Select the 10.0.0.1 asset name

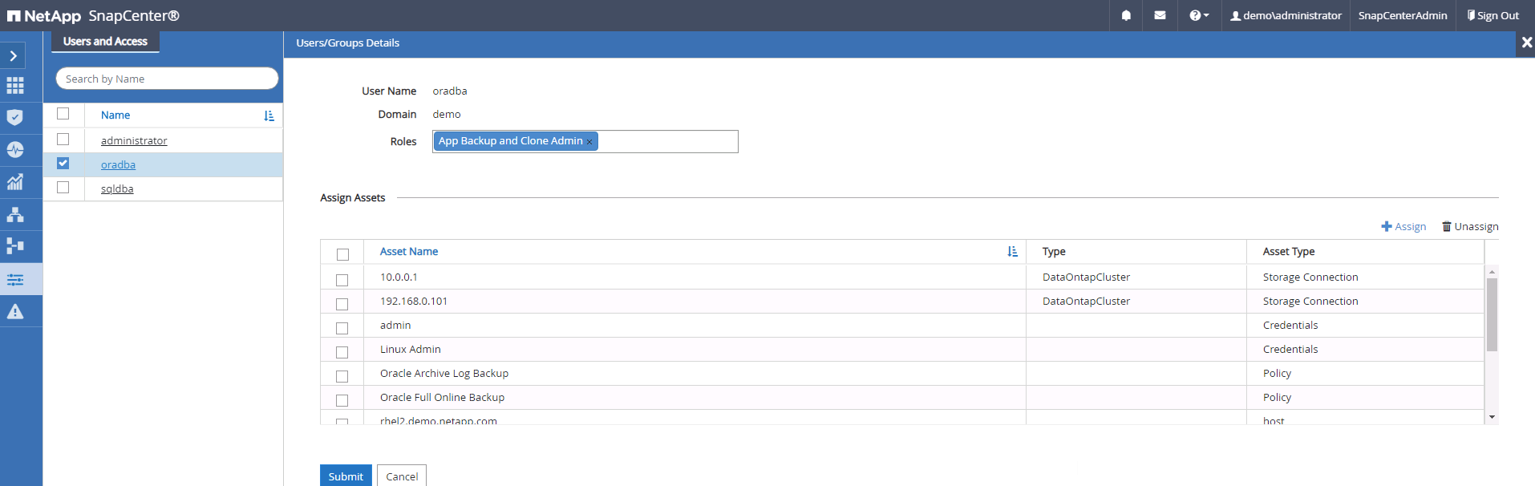pyautogui.click(x=399, y=277)
